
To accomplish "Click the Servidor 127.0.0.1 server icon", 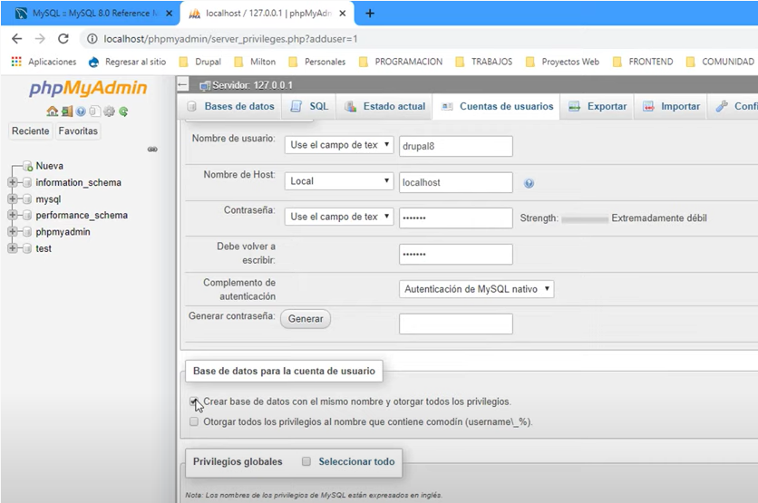I will (x=205, y=85).
